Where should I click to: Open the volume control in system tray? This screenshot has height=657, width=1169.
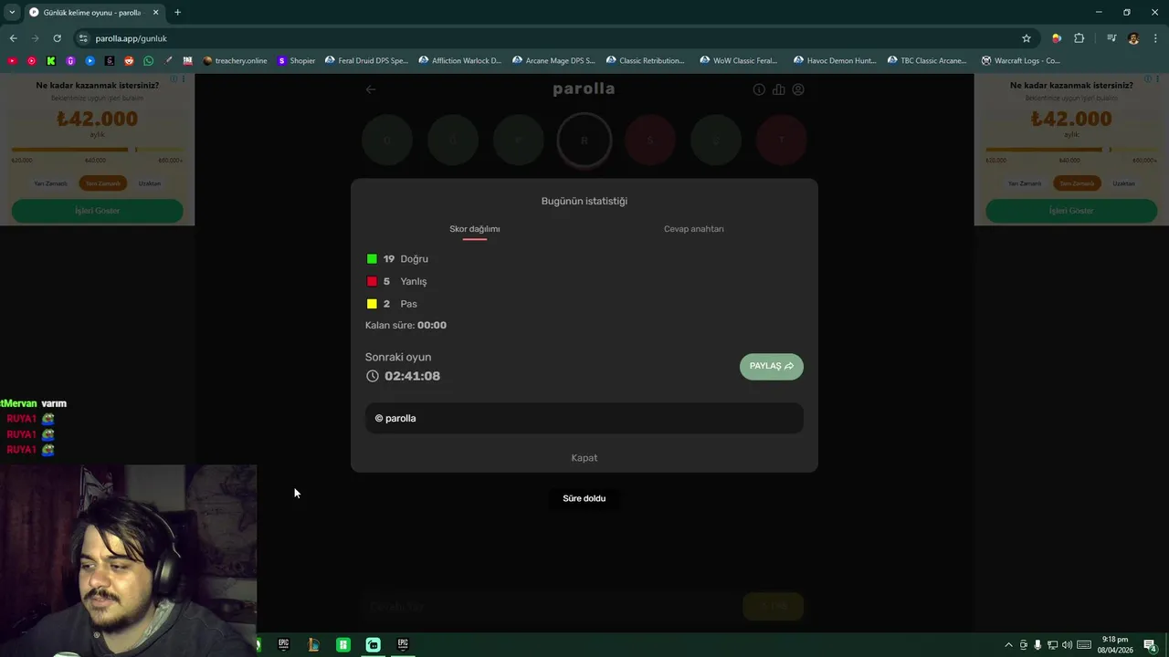pyautogui.click(x=1067, y=645)
